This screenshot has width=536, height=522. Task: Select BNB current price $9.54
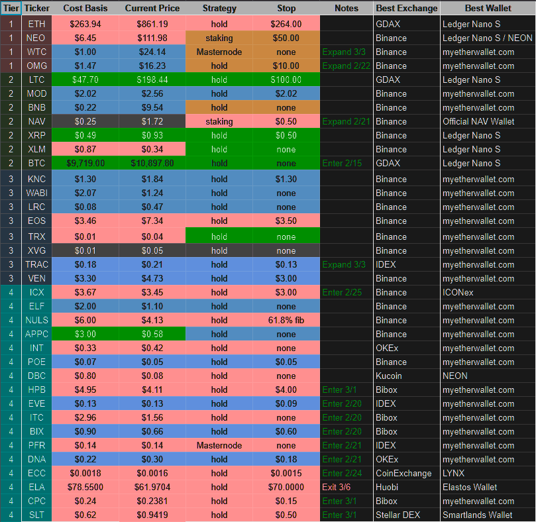pos(152,108)
